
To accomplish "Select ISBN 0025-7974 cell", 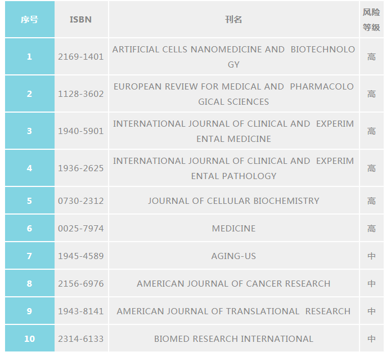I will pyautogui.click(x=81, y=229).
